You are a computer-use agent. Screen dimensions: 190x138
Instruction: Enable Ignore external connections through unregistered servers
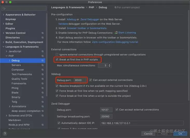point(57,54)
